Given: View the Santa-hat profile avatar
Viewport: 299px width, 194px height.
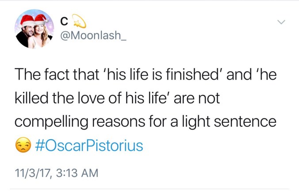Looking at the screenshot, I should pyautogui.click(x=34, y=29).
